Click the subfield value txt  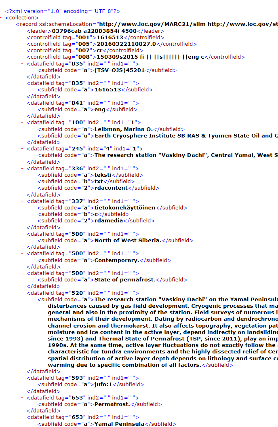99,182
